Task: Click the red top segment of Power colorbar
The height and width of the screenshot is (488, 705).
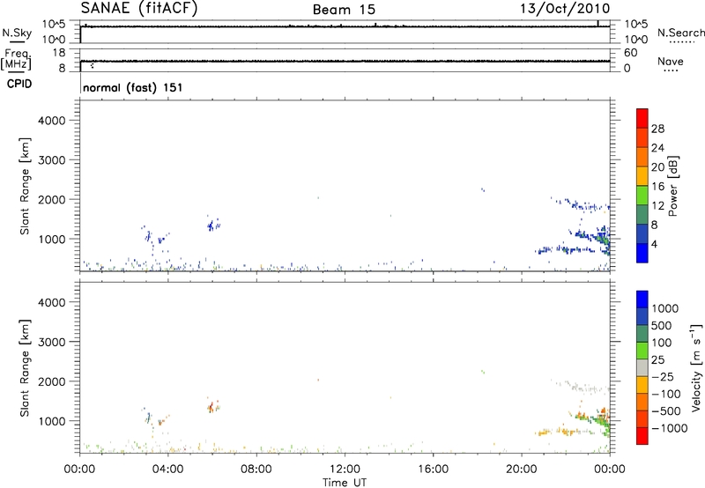Action: pos(642,118)
